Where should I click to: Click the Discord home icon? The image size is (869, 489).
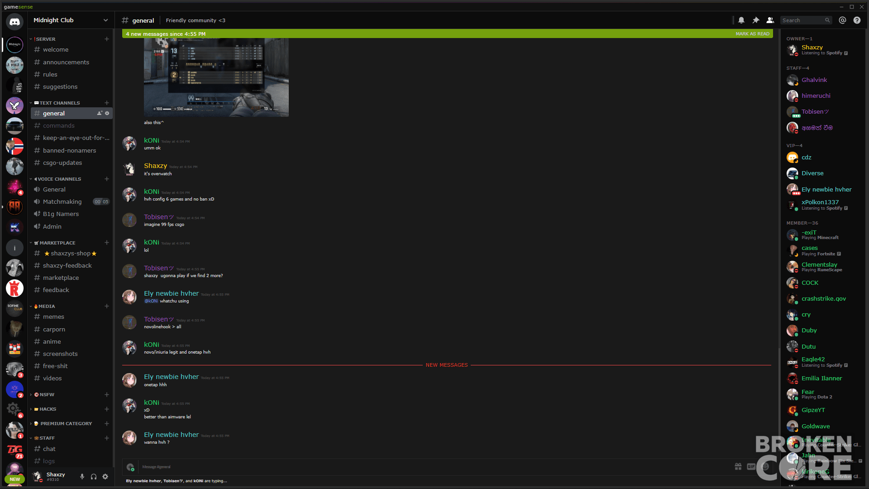(14, 22)
